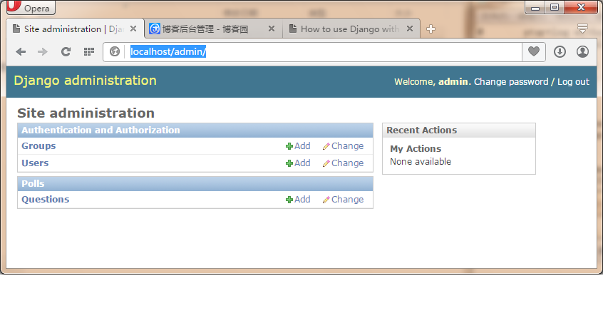Image resolution: width=603 pixels, height=328 pixels.
Task: Open the Groups model link
Action: (38, 145)
